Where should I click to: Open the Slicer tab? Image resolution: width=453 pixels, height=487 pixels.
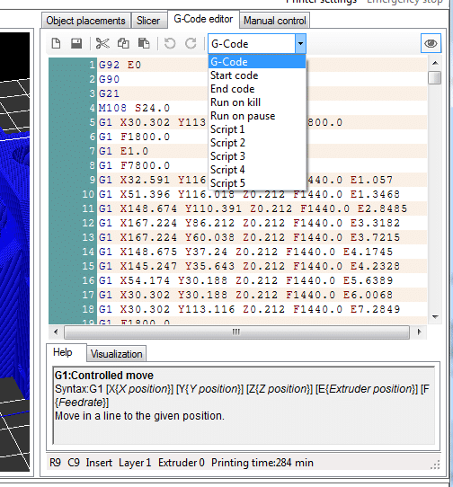tap(148, 21)
